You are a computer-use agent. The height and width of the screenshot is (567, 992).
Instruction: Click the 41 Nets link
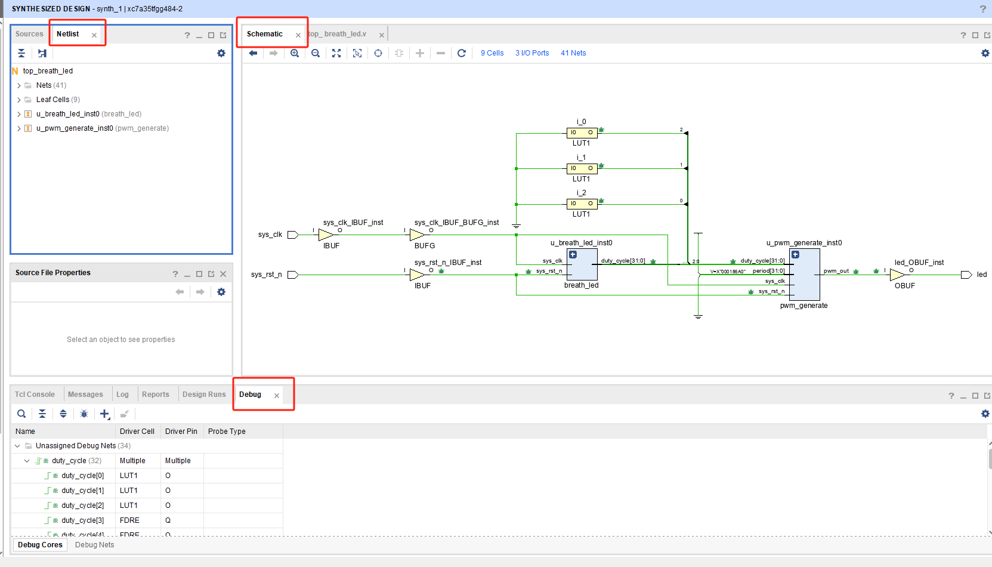tap(573, 53)
